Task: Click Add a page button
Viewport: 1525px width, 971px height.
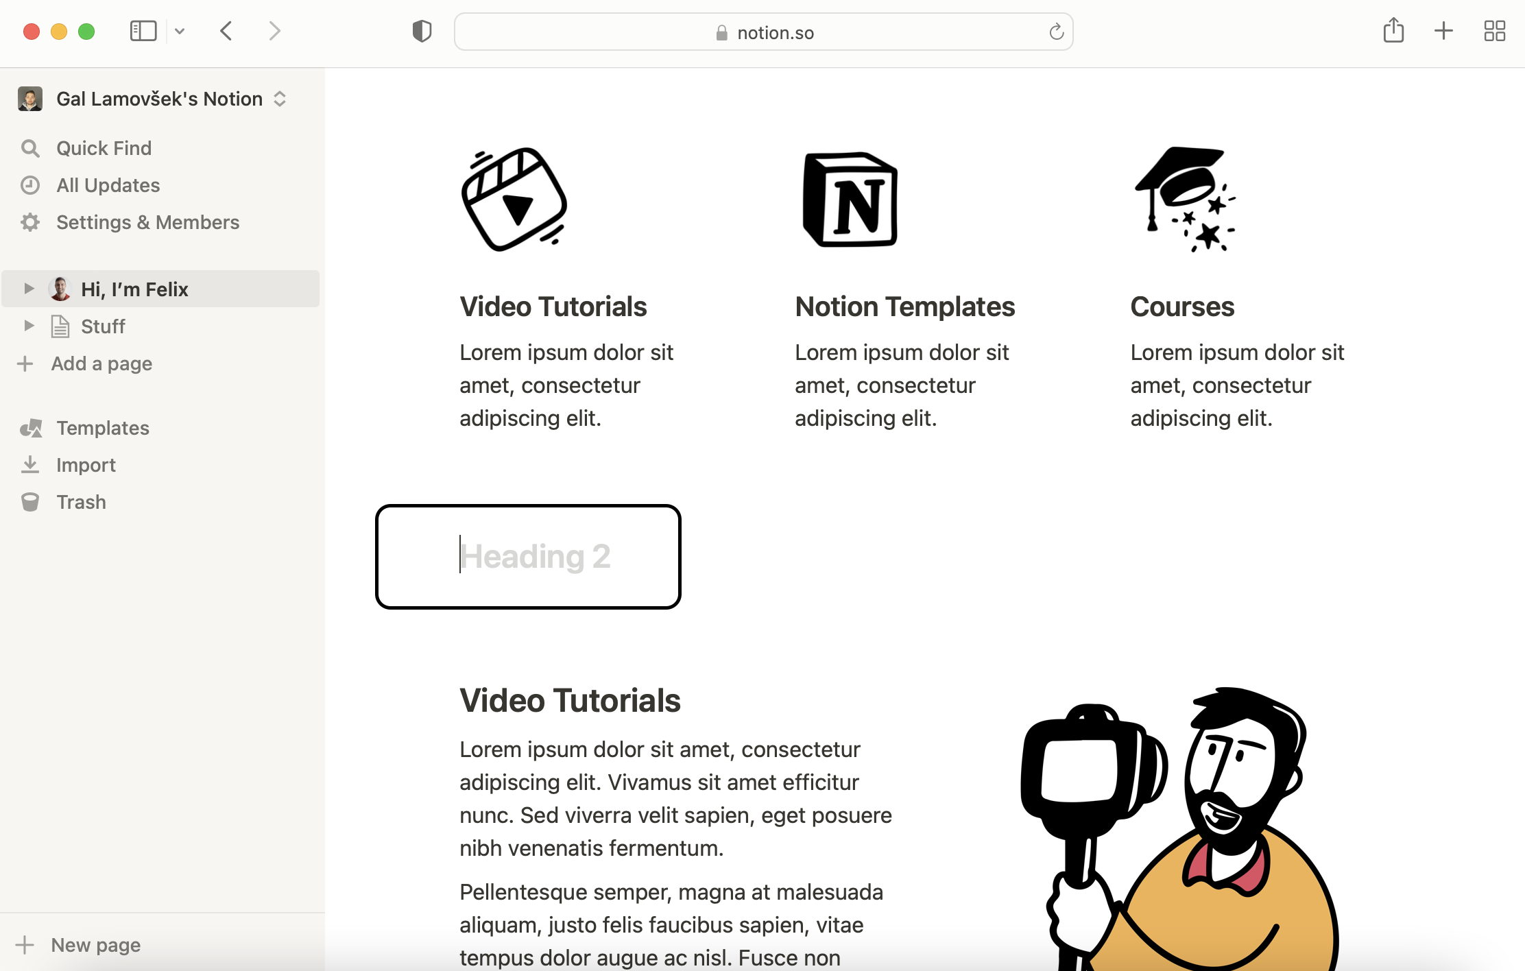Action: (101, 363)
